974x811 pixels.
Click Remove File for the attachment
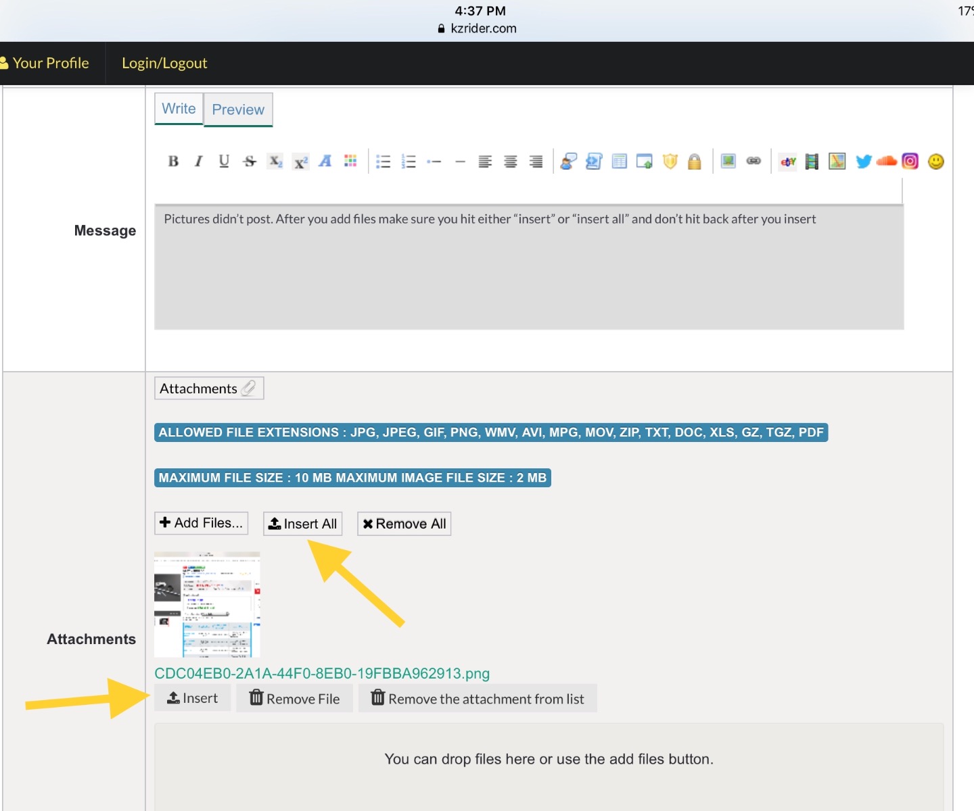point(294,699)
